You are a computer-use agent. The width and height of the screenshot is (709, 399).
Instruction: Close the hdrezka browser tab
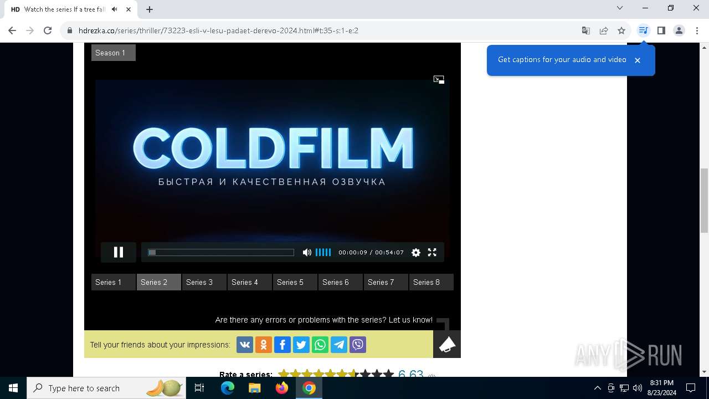coord(129,9)
